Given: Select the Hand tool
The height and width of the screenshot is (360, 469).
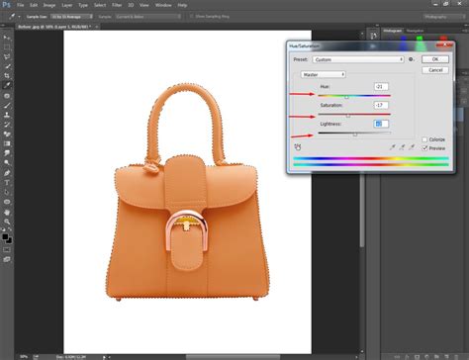Looking at the screenshot, I should (7, 212).
